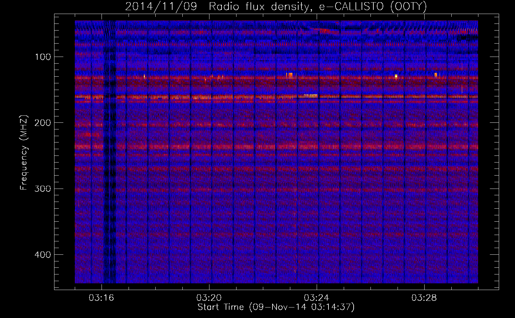Click the '400' frequency tick label
This screenshot has height=318, width=515.
click(x=43, y=255)
